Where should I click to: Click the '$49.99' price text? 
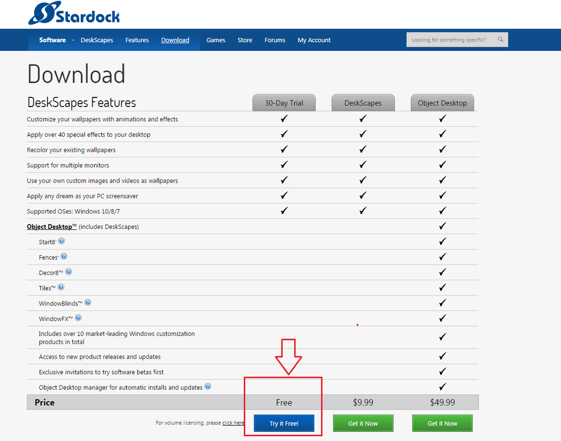(x=443, y=402)
